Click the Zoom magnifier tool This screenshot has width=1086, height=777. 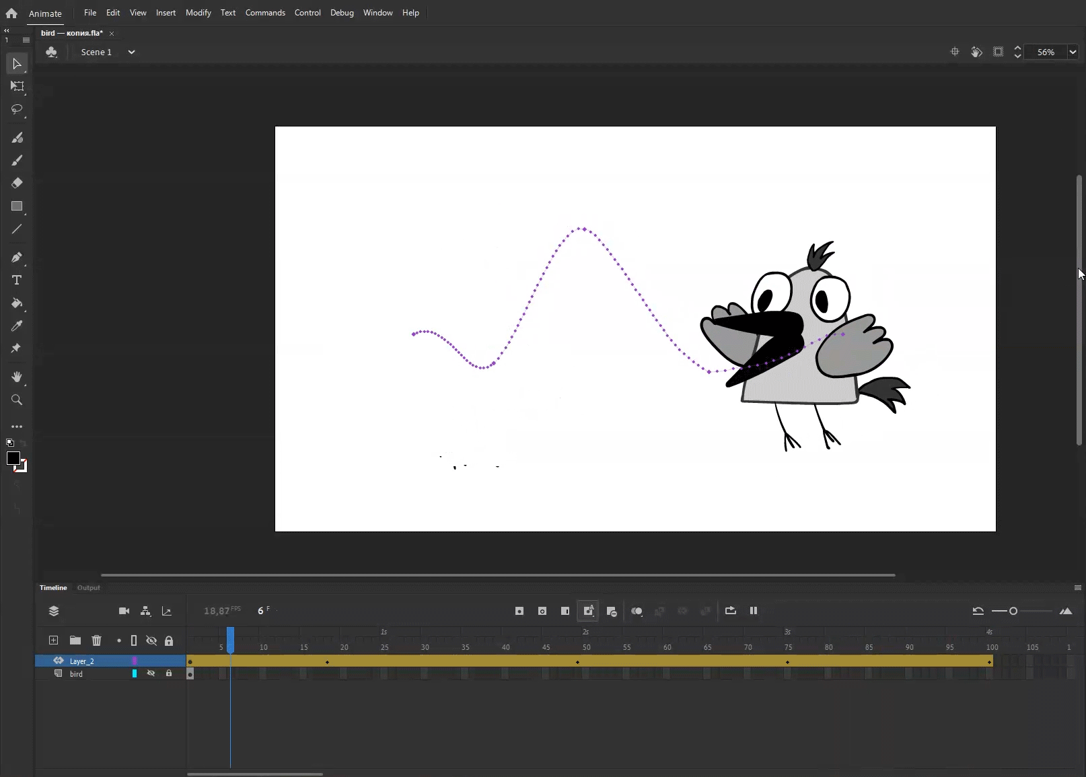click(17, 400)
